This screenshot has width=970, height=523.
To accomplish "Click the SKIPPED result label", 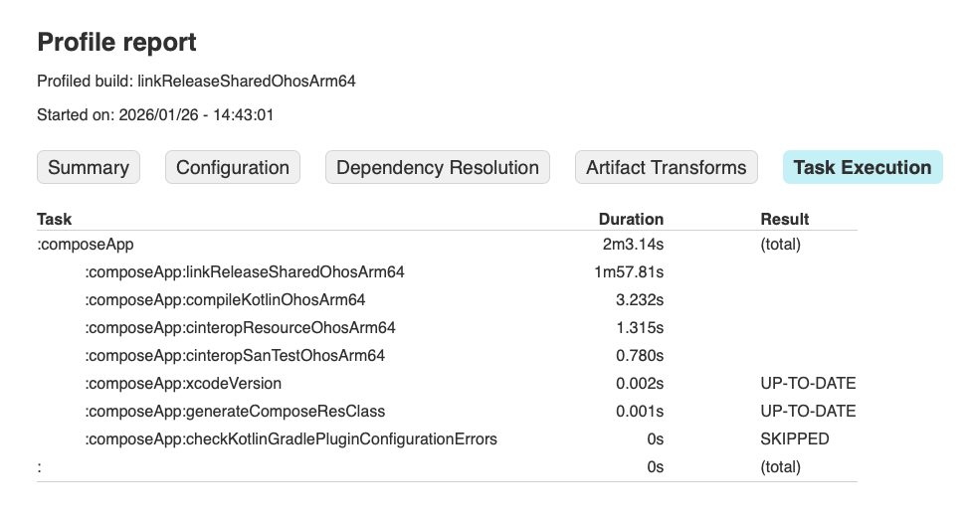I will 795,438.
